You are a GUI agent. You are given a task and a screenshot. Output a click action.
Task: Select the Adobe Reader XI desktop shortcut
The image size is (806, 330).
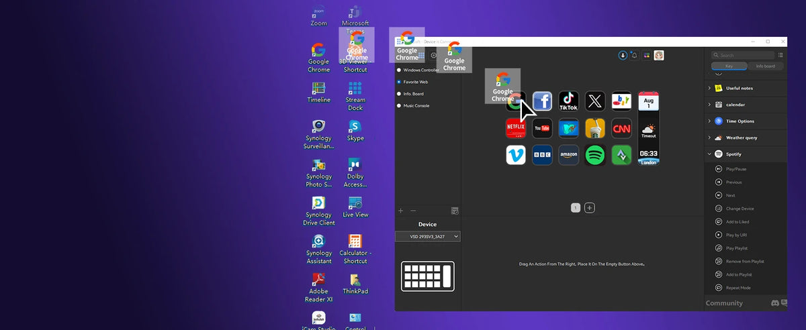point(319,288)
